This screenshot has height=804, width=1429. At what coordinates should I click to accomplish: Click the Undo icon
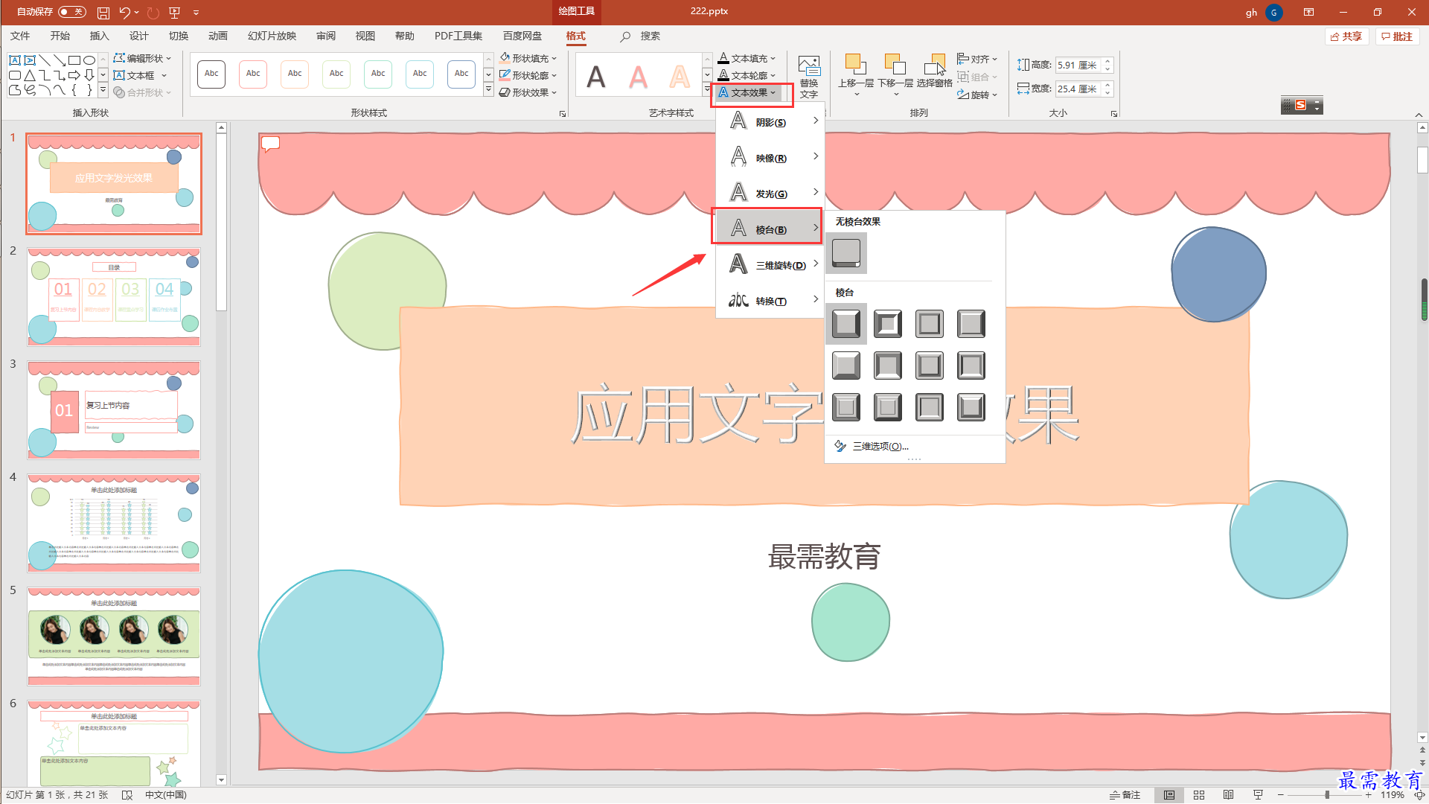click(x=125, y=13)
